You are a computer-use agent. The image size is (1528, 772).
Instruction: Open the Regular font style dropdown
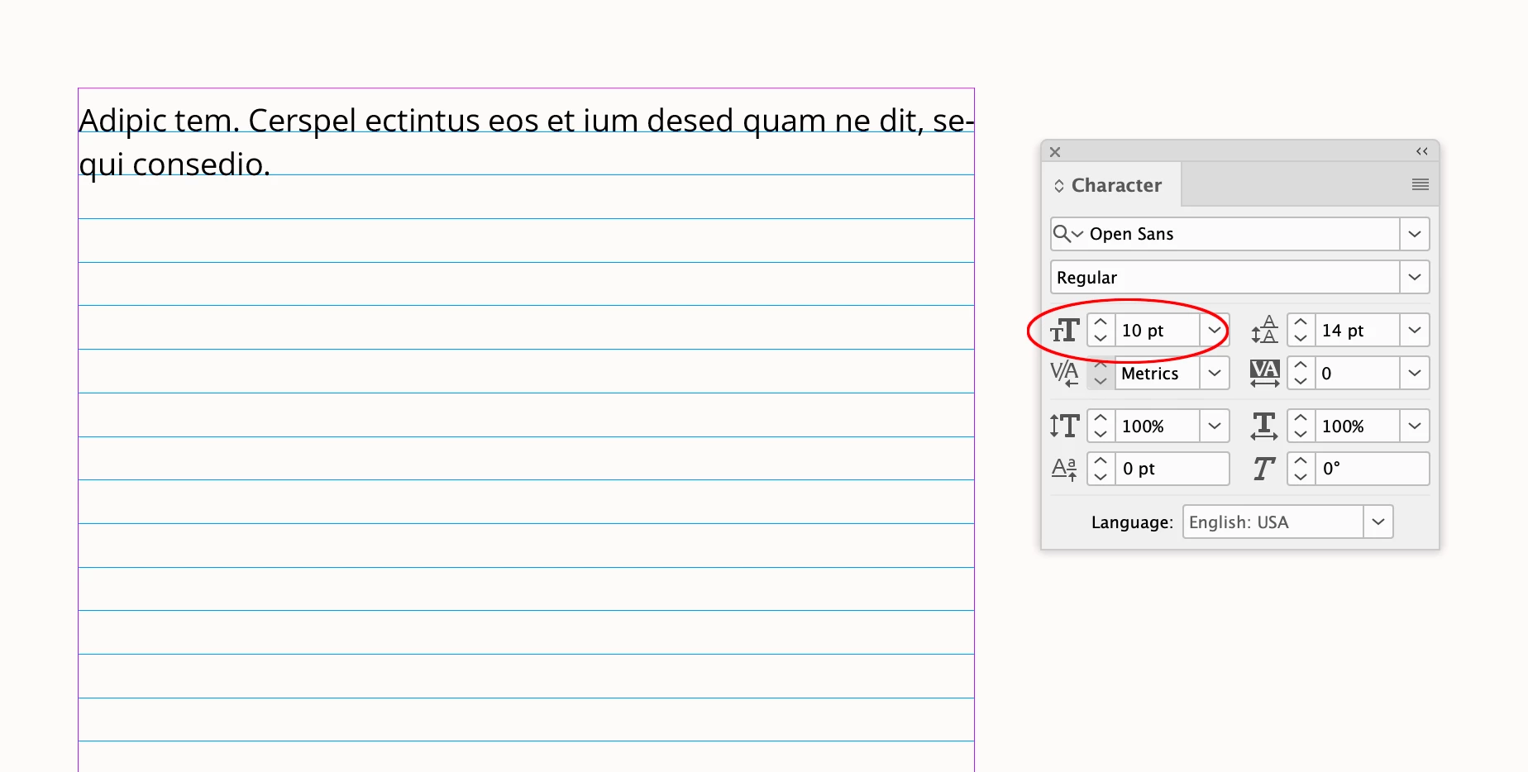1415,277
